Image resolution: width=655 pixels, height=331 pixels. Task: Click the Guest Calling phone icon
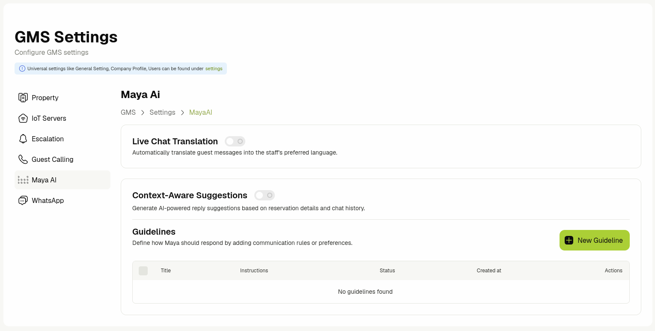coord(23,159)
